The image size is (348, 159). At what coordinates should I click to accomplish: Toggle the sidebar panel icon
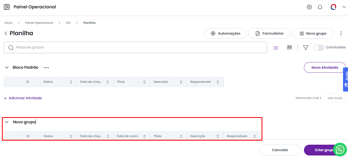tap(7, 7)
